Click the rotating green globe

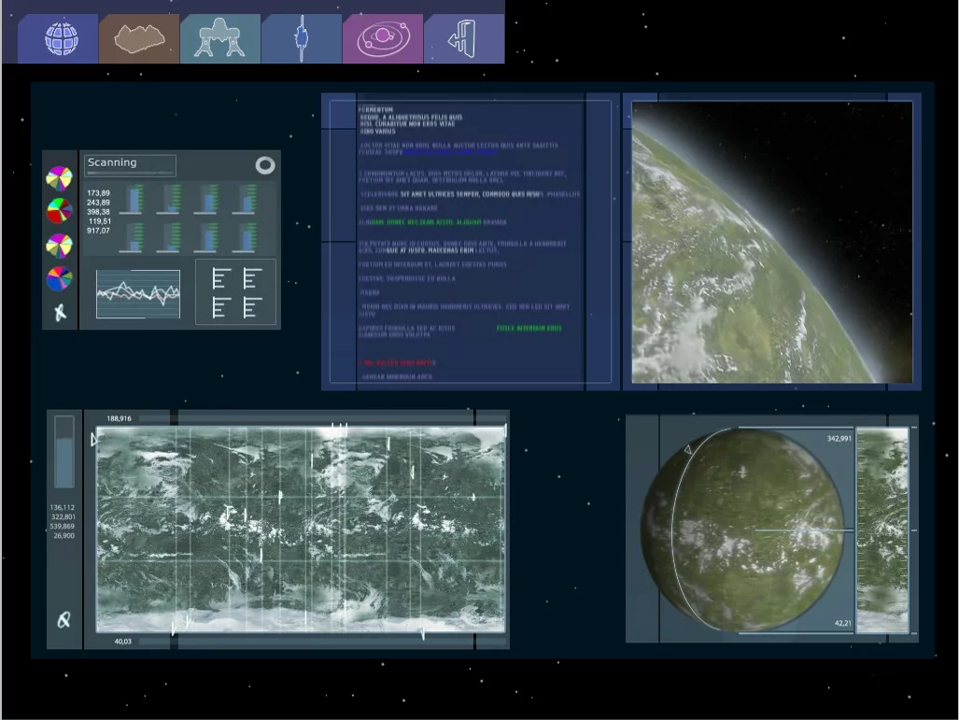[x=742, y=529]
